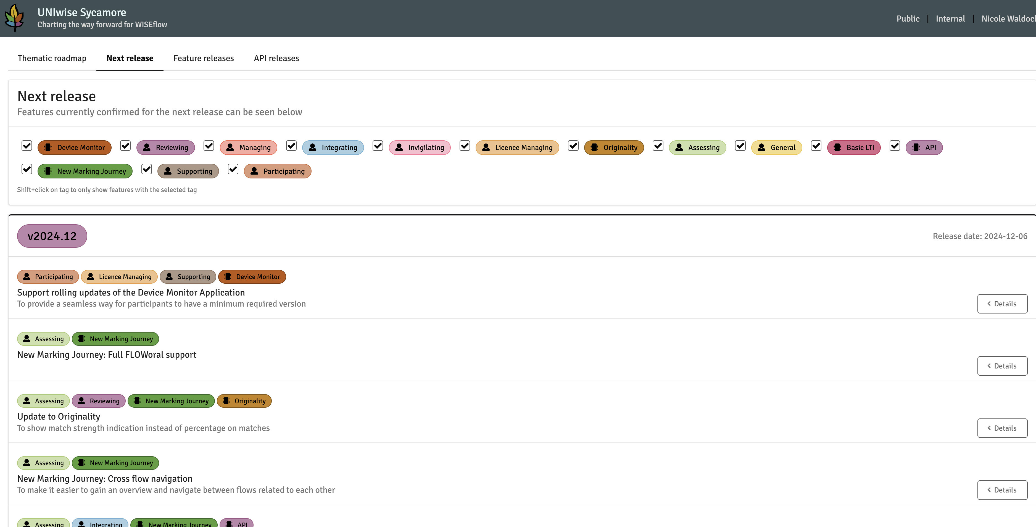The image size is (1036, 527).
Task: Select 'New Marking Journey: Cross flow navigation' title
Action: pyautogui.click(x=105, y=479)
